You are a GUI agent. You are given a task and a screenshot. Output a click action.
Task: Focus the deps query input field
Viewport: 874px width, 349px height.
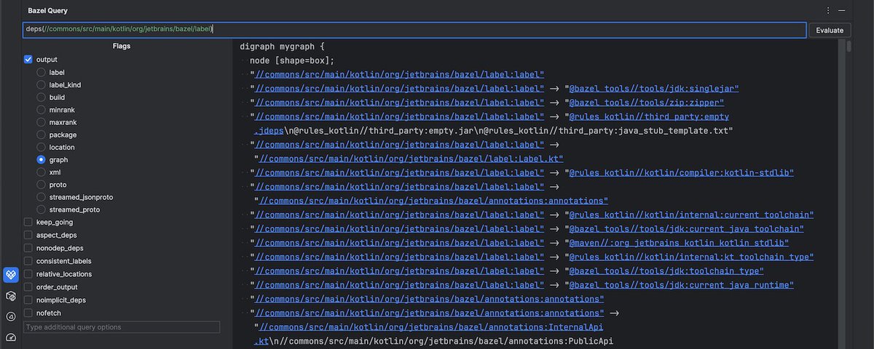pyautogui.click(x=414, y=30)
